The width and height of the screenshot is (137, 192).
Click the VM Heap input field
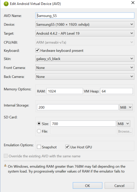(117, 91)
